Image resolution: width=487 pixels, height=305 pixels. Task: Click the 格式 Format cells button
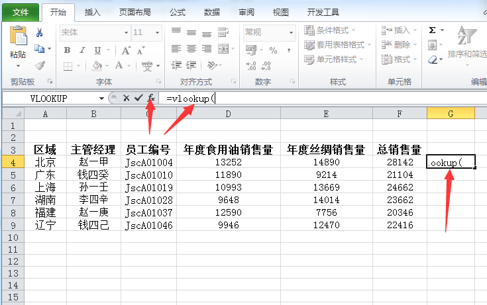pyautogui.click(x=399, y=59)
